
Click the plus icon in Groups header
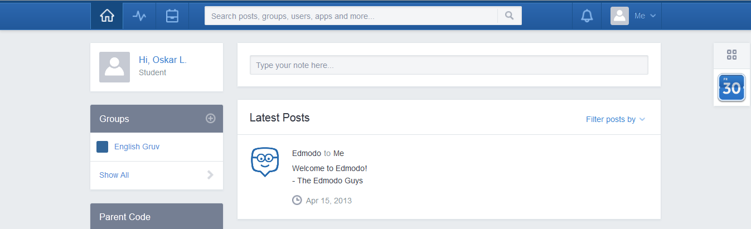[210, 118]
